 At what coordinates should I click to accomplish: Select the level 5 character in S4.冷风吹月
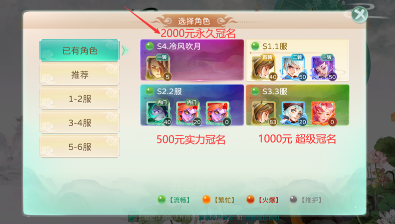click(x=159, y=67)
